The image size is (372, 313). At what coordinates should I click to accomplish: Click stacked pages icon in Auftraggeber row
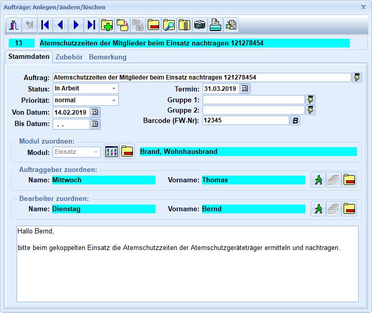334,180
